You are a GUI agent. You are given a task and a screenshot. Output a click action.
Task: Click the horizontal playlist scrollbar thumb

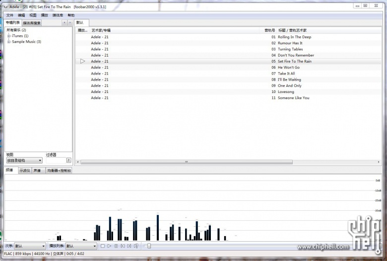187,162
